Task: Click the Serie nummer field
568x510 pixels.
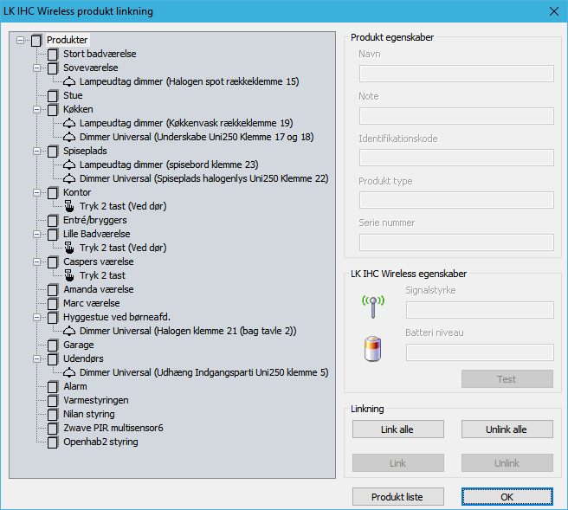Action: [x=456, y=242]
